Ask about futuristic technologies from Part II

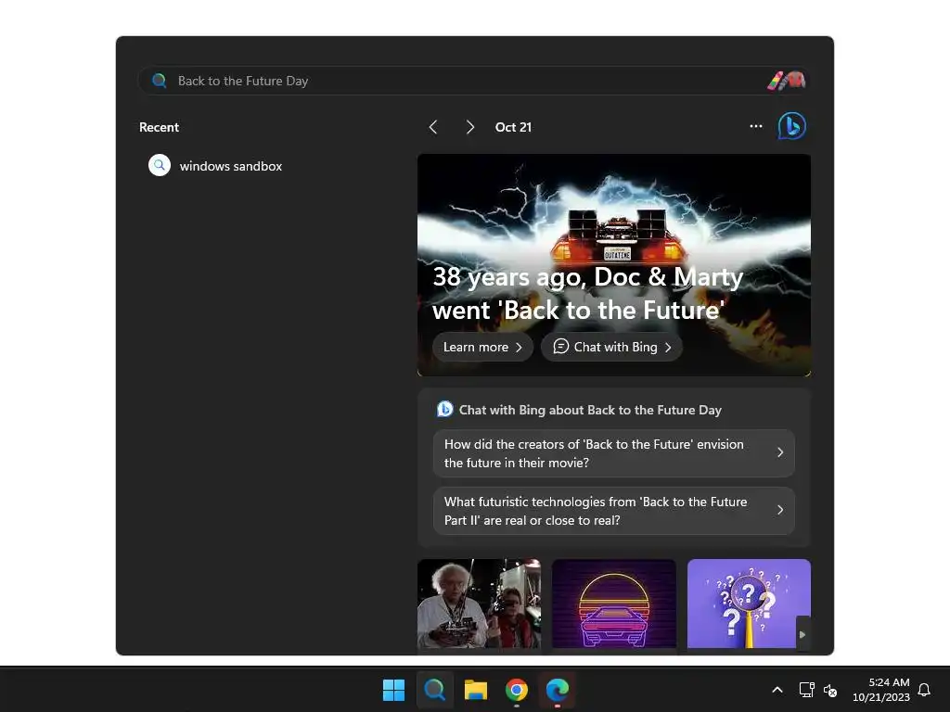pos(614,511)
